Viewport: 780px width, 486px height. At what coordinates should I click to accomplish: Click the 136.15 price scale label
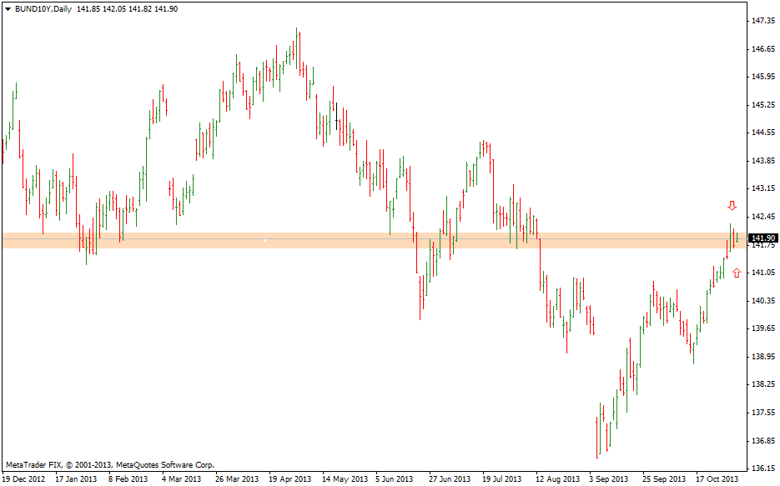763,468
